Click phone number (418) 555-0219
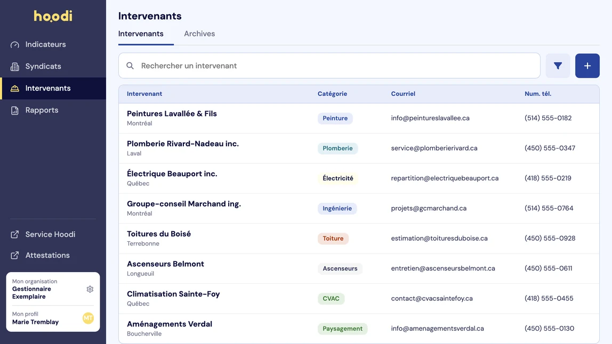The width and height of the screenshot is (612, 344). point(547,178)
